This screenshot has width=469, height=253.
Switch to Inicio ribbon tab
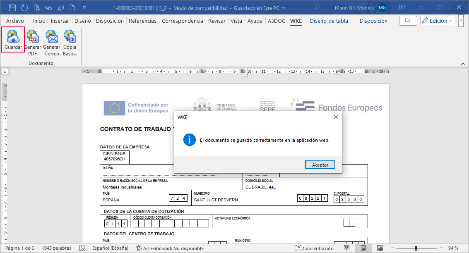[39, 21]
